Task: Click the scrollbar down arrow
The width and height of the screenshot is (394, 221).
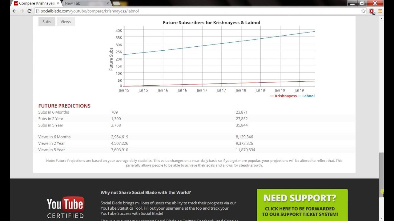Action: click(381, 218)
